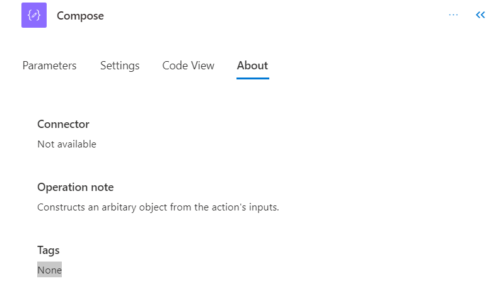
Task: Click the Tags heading
Action: tap(49, 250)
